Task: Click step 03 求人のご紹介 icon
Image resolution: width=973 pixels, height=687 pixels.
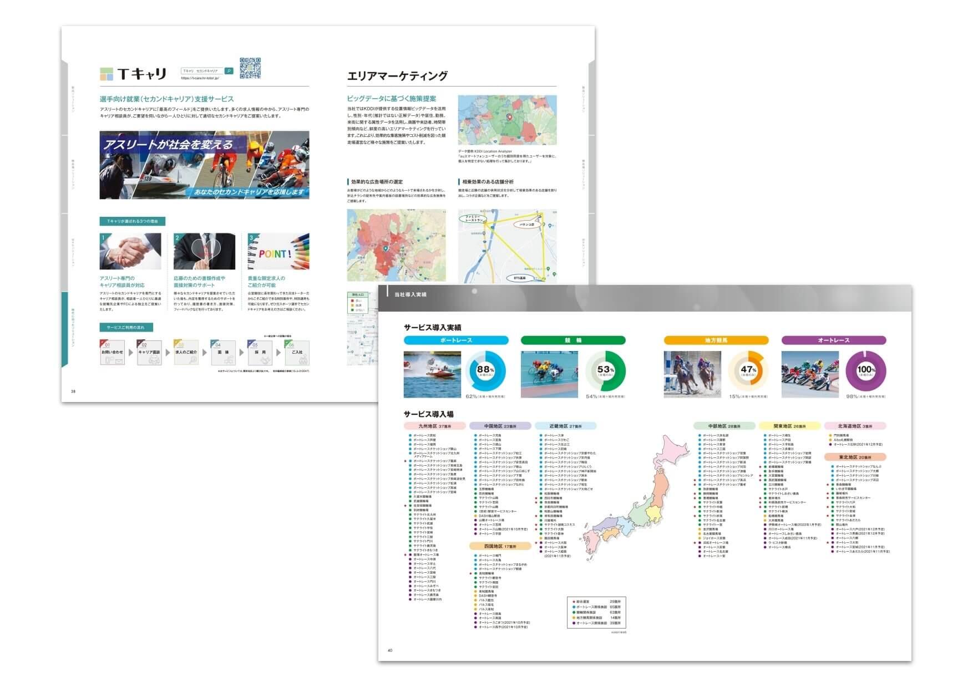Action: point(186,353)
